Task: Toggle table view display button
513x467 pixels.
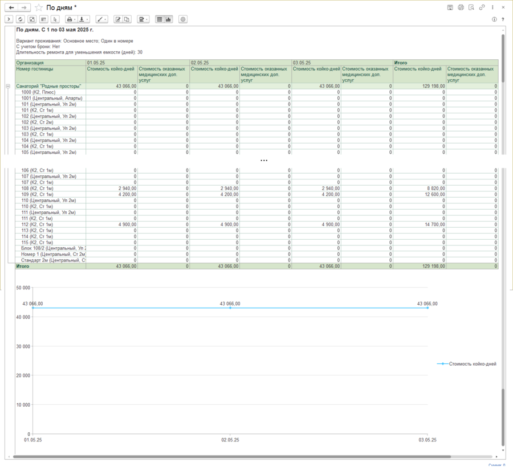Action: (x=159, y=19)
